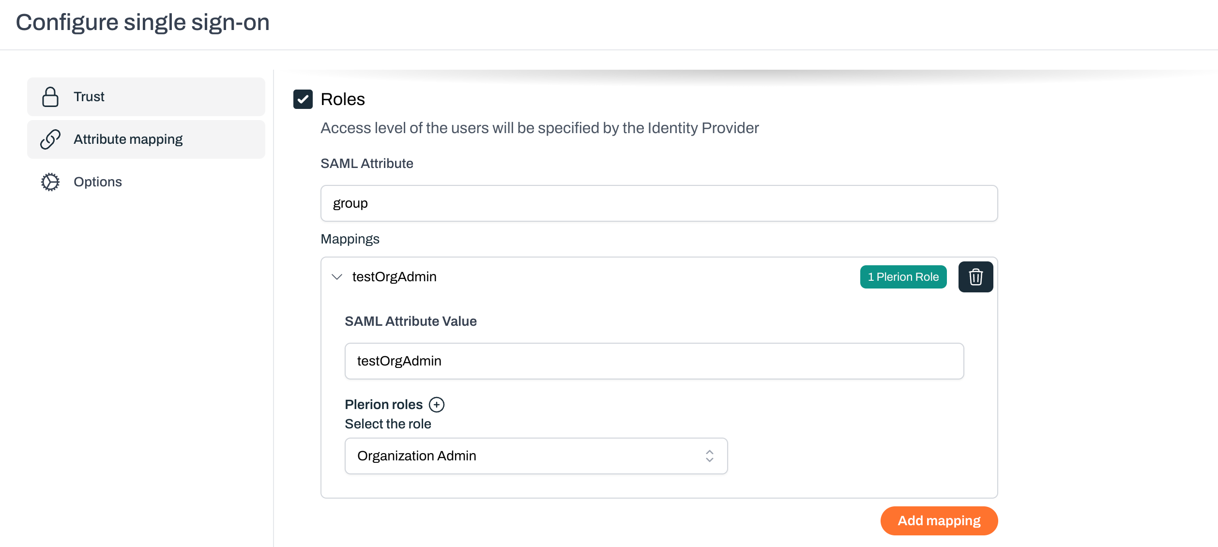Open the Organization Admin role dropdown
1218x547 pixels.
click(x=535, y=456)
